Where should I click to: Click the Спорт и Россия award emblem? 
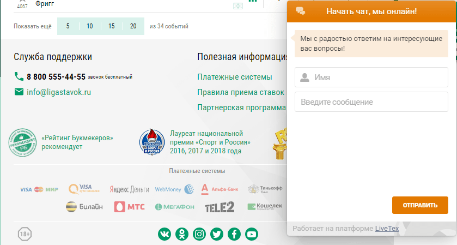point(152,142)
